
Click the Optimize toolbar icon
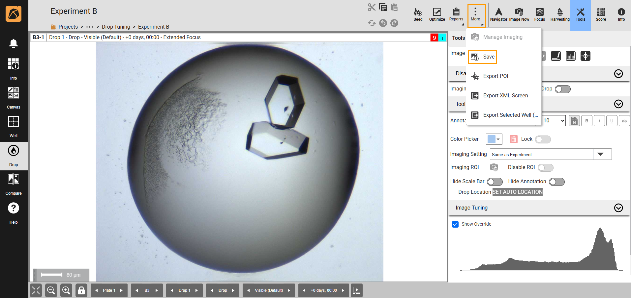[x=437, y=15]
